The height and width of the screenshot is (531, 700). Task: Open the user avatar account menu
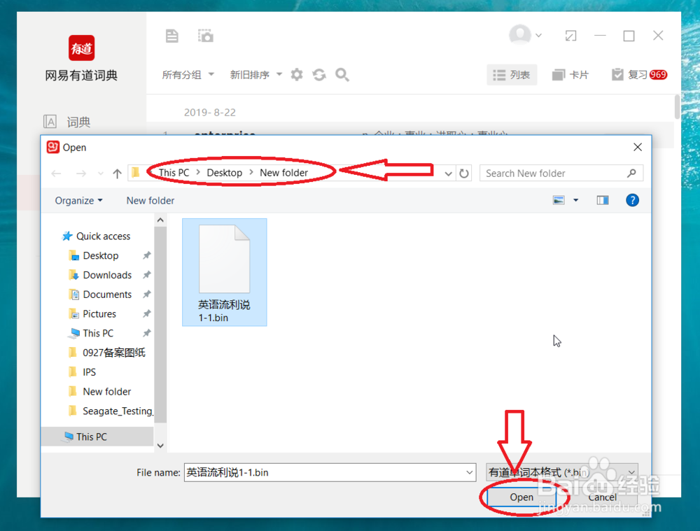pyautogui.click(x=520, y=35)
